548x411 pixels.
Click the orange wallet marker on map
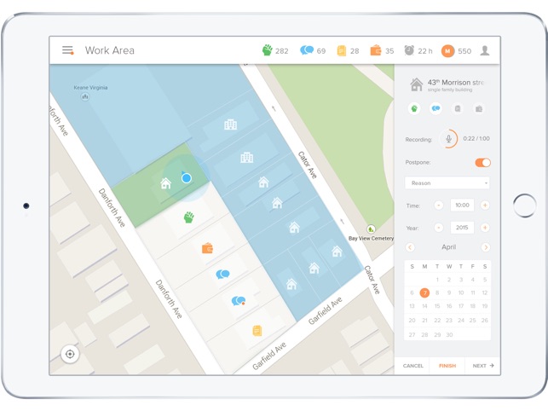point(208,248)
